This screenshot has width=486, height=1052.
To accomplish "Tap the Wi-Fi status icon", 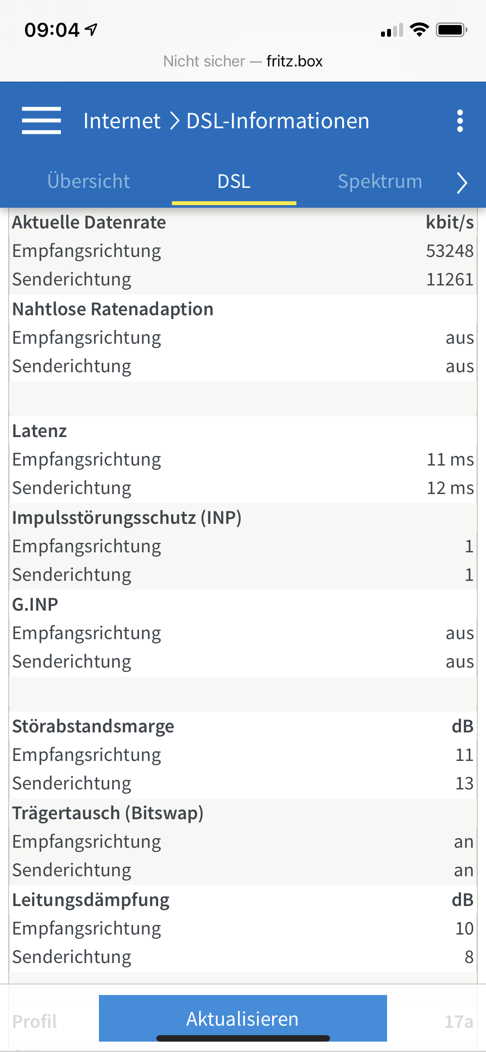I will coord(419,30).
